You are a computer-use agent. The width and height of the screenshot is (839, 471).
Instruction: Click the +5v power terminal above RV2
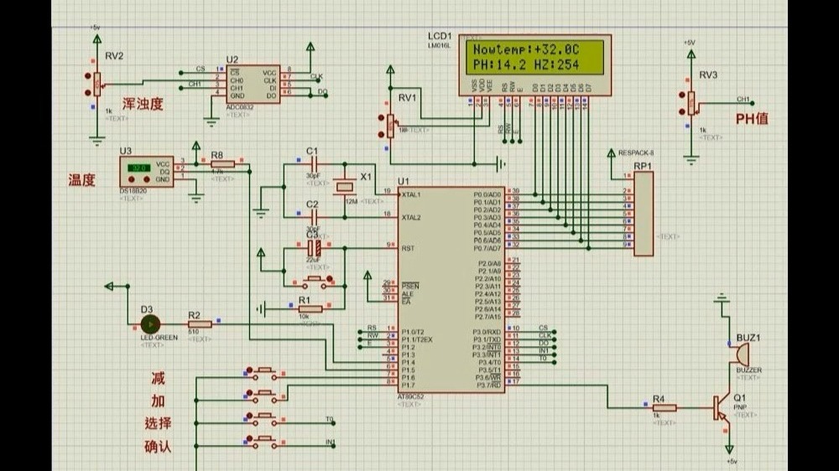(96, 38)
